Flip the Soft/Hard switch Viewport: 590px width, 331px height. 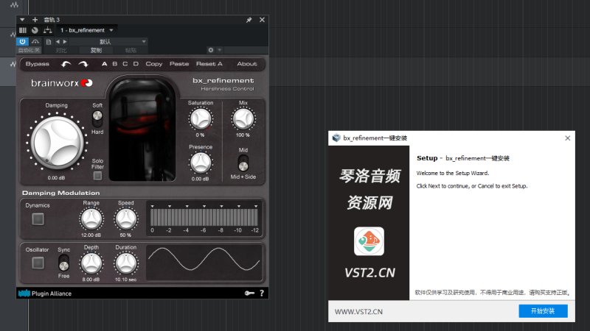pyautogui.click(x=97, y=118)
